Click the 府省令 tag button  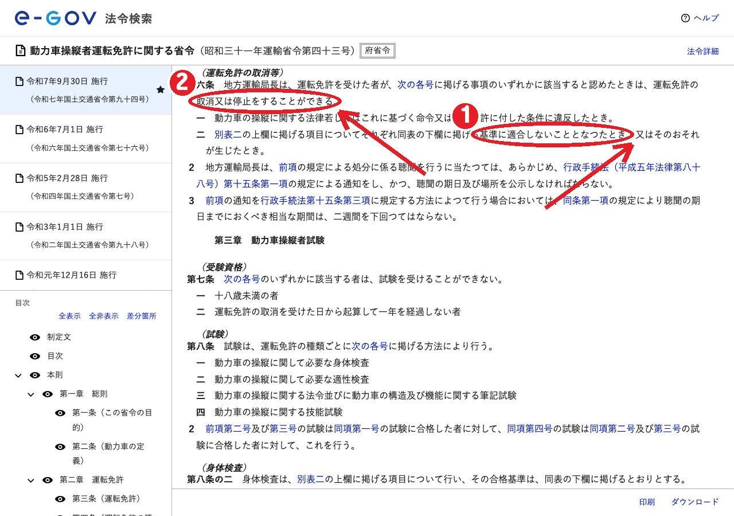[x=377, y=51]
